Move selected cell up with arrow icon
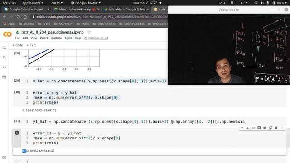 pyautogui.click(x=242, y=128)
